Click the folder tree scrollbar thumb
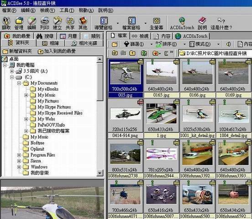The height and width of the screenshot is (219, 252). (x=100, y=82)
